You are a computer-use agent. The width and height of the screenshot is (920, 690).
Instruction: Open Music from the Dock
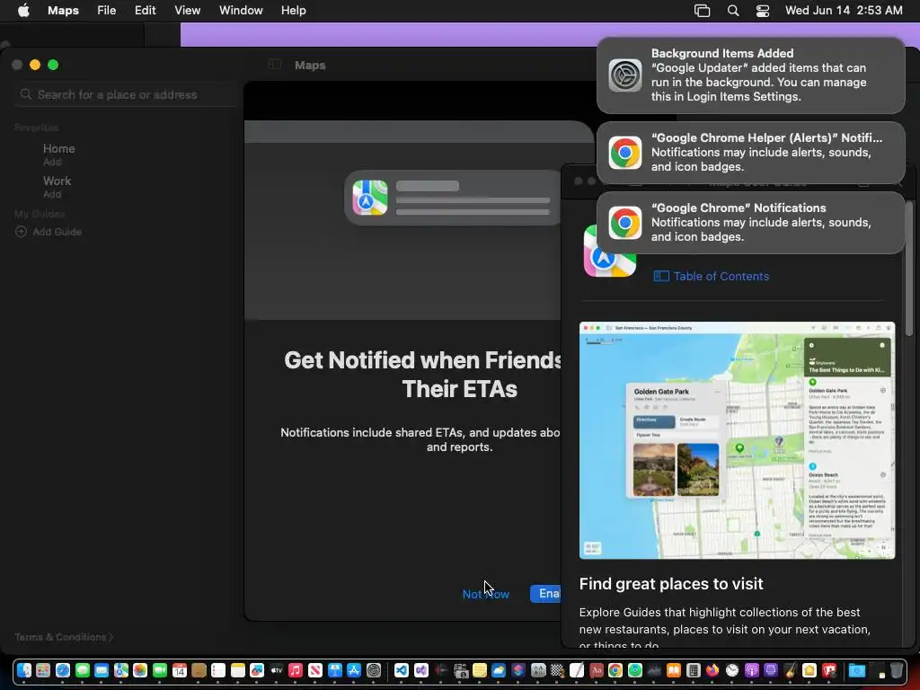pos(296,670)
